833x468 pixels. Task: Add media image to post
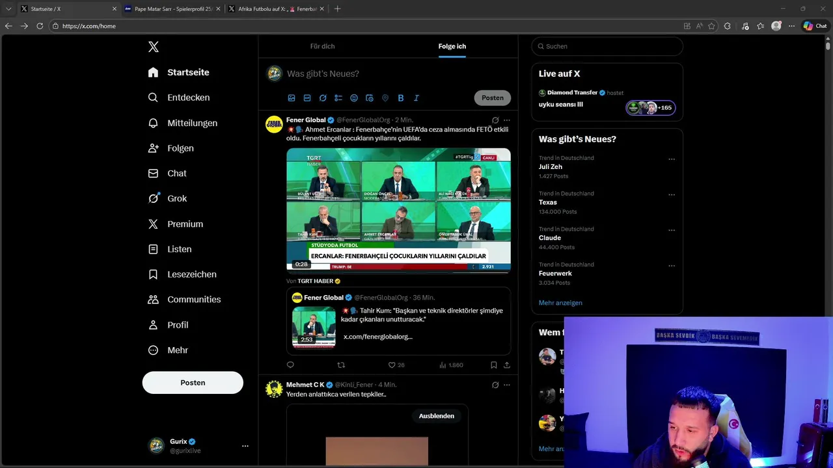click(x=292, y=98)
